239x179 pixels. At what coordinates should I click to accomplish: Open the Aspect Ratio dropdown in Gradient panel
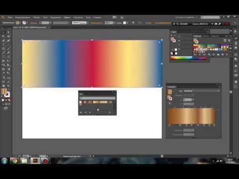pyautogui.click(x=193, y=104)
